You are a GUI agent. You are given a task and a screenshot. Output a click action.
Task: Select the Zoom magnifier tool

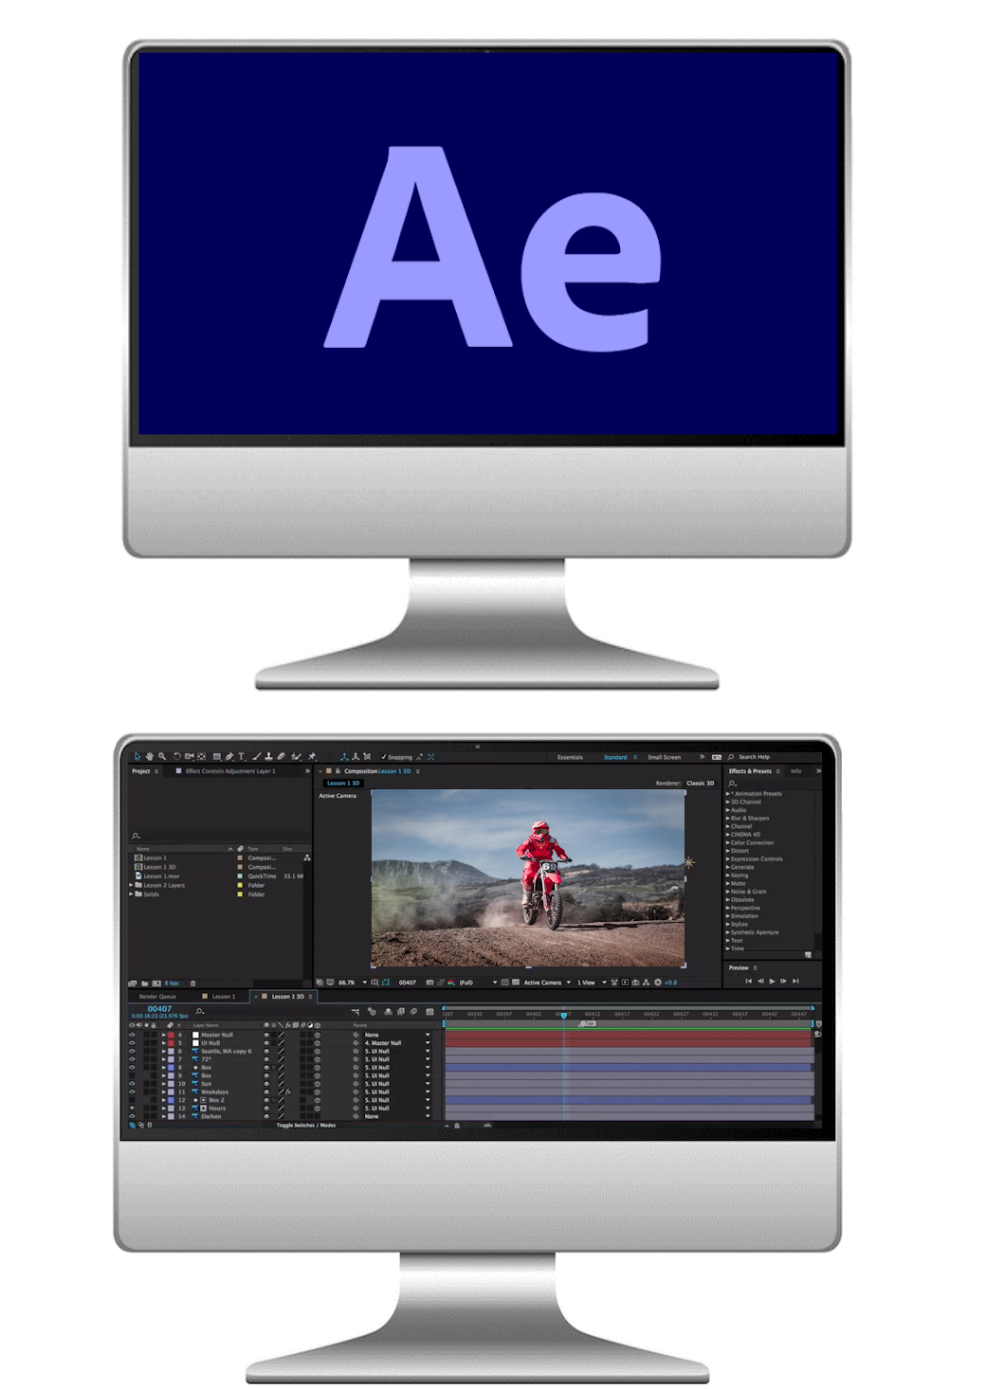[x=162, y=756]
